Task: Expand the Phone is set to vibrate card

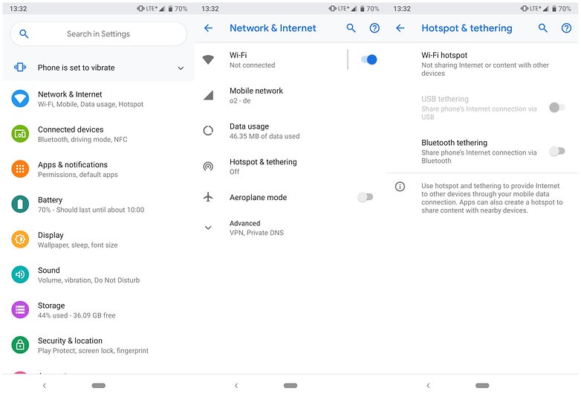Action: [x=181, y=68]
